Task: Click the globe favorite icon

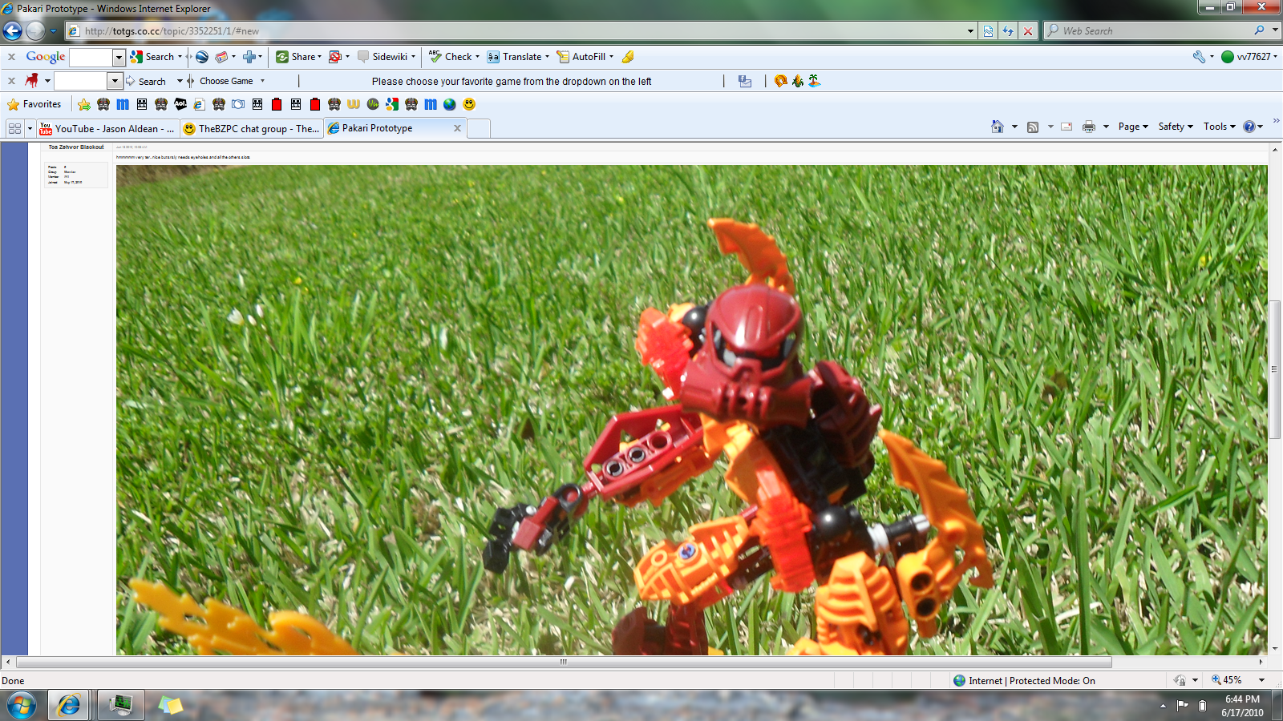Action: (x=450, y=104)
